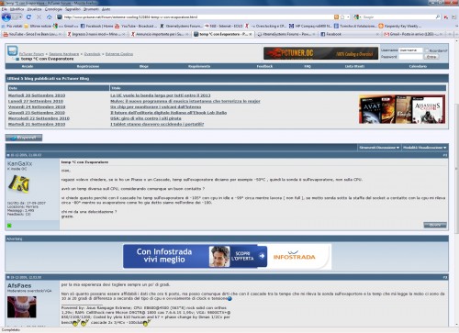Expand the Modalità Visualizzazione dropdown
459x333 pixels.
[x=425, y=148]
